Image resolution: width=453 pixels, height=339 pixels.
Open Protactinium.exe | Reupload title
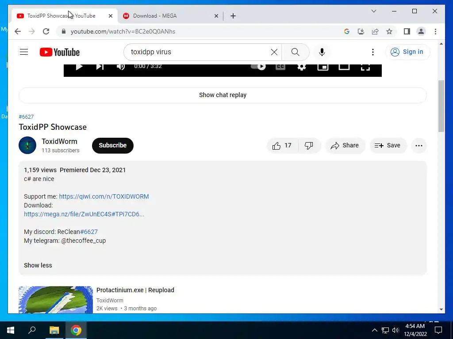135,290
